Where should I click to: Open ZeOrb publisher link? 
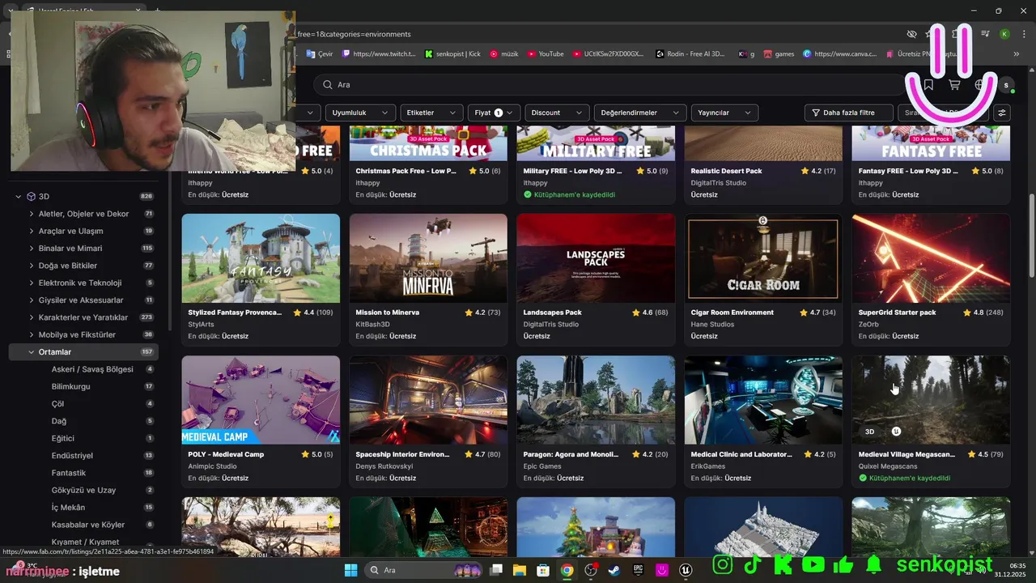pyautogui.click(x=868, y=325)
